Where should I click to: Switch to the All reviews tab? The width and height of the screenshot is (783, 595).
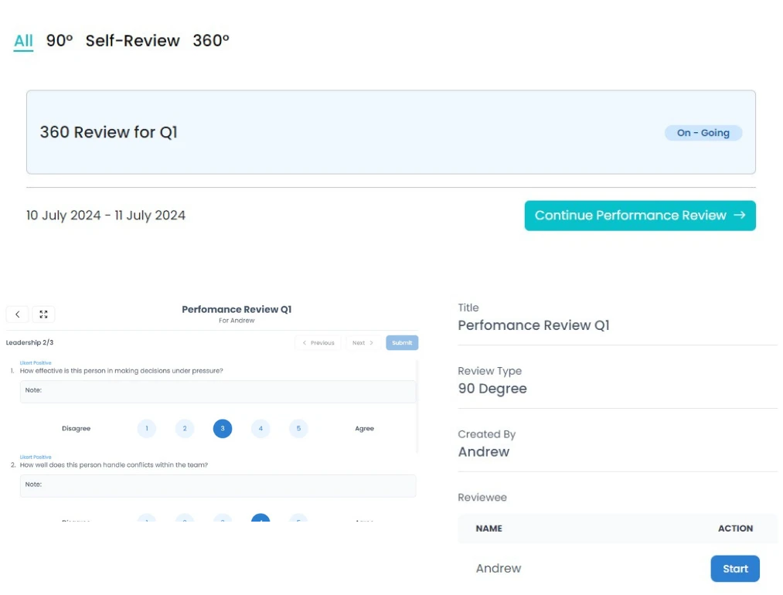[23, 41]
